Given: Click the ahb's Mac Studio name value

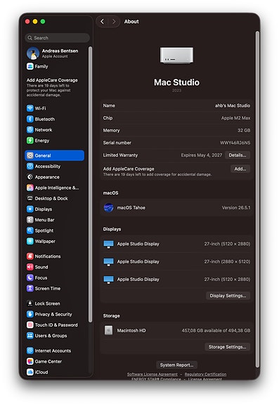Looking at the screenshot, I should pos(233,106).
